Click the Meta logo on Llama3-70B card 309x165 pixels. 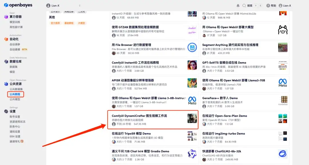[283, 83]
